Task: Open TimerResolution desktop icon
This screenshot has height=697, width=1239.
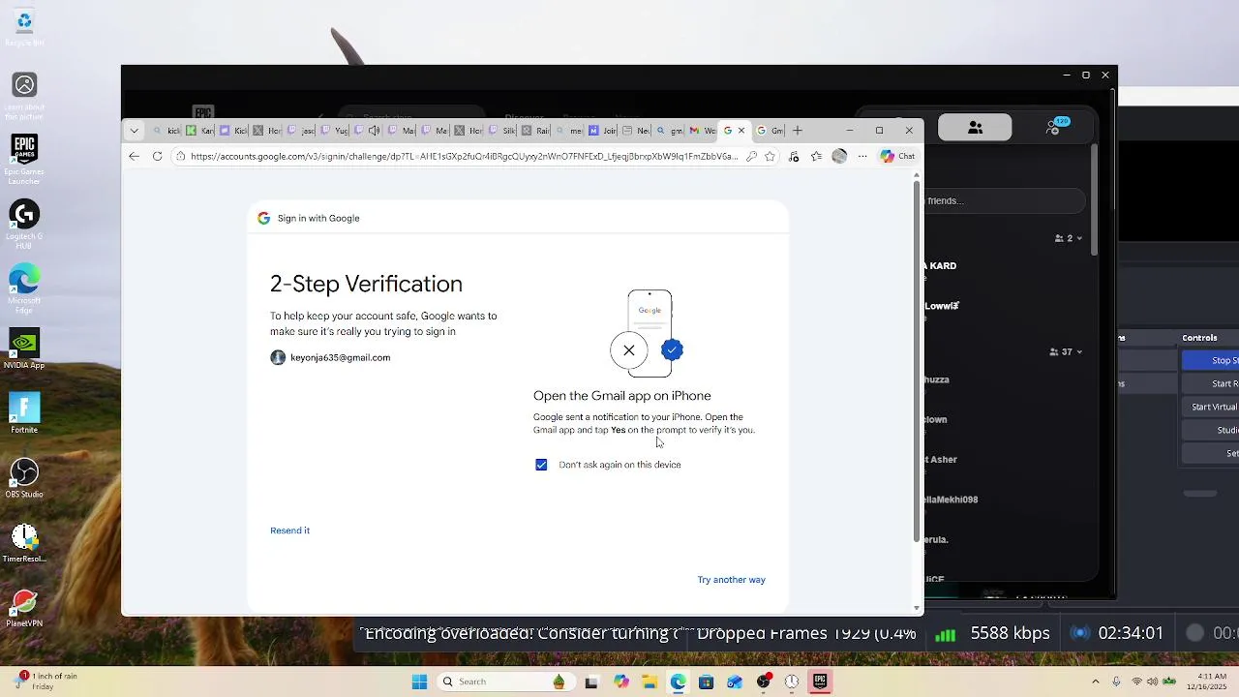Action: 24,543
